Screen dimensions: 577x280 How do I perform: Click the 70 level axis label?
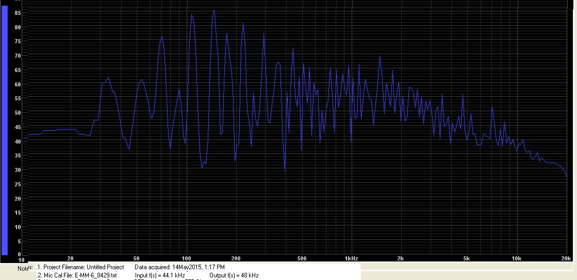coord(18,56)
